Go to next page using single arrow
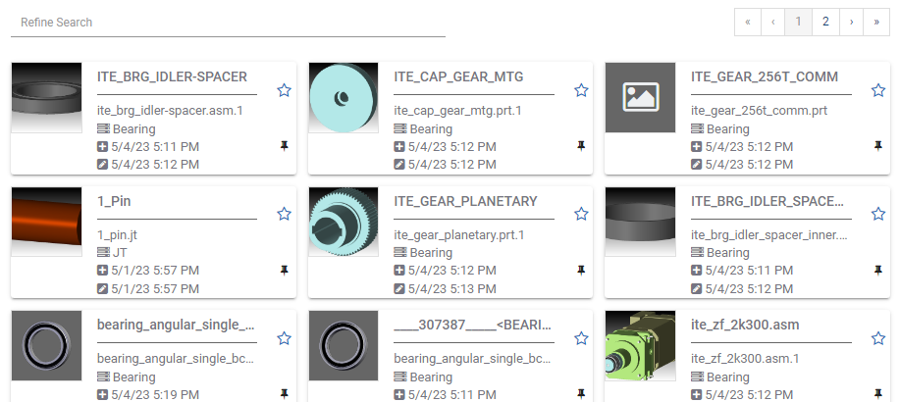Screen dimensions: 900x402 (x=851, y=22)
